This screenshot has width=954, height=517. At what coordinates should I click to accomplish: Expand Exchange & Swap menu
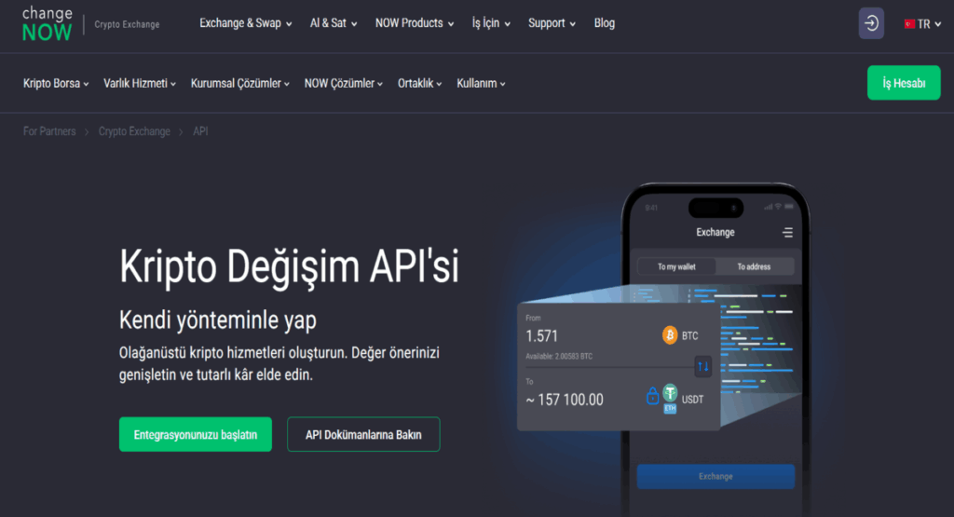coord(246,23)
